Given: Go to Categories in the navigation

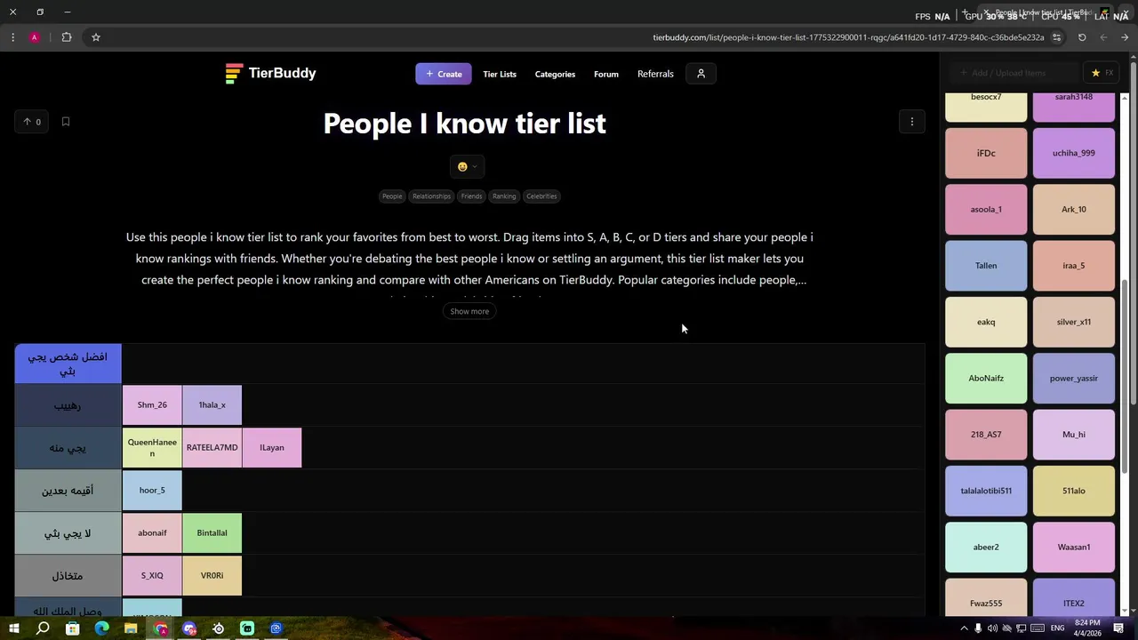Looking at the screenshot, I should [x=555, y=74].
